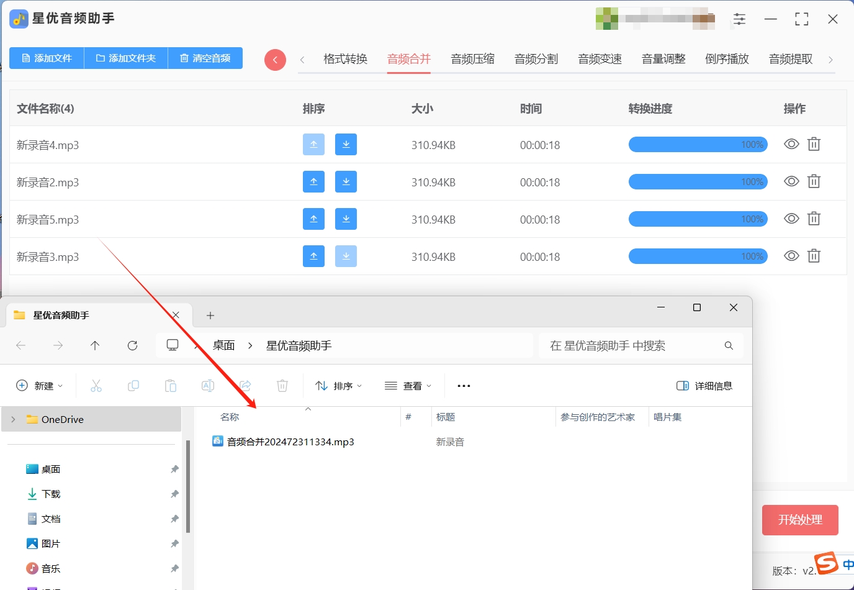The width and height of the screenshot is (854, 590).
Task: Move 新录音2.mp3 down in order
Action: tap(346, 181)
